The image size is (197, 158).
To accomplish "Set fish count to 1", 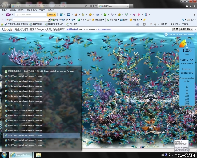I will (187, 84).
